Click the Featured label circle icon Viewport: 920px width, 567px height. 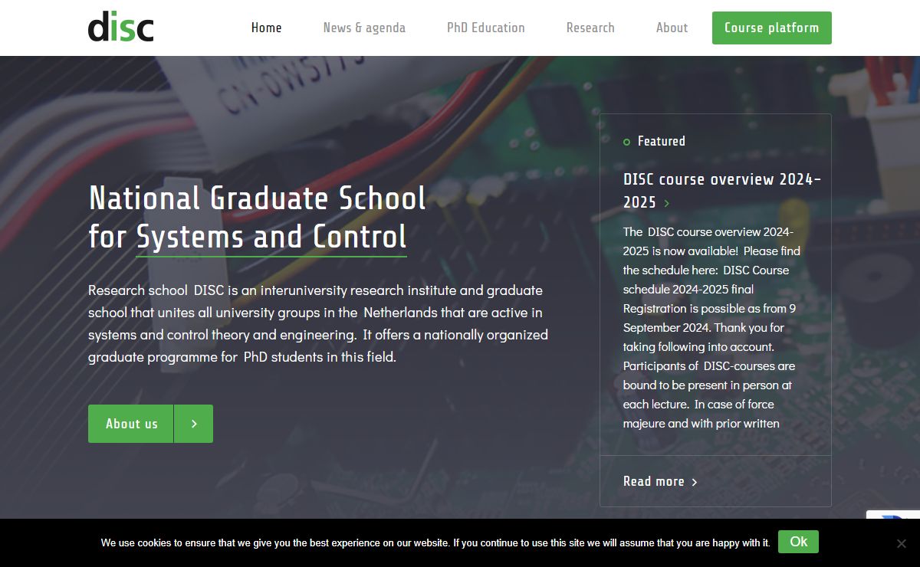click(626, 142)
